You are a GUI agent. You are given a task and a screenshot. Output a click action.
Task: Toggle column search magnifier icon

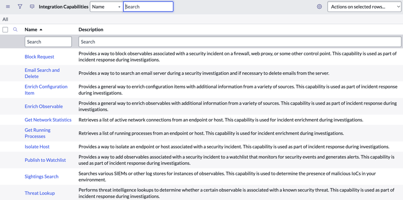tap(15, 30)
